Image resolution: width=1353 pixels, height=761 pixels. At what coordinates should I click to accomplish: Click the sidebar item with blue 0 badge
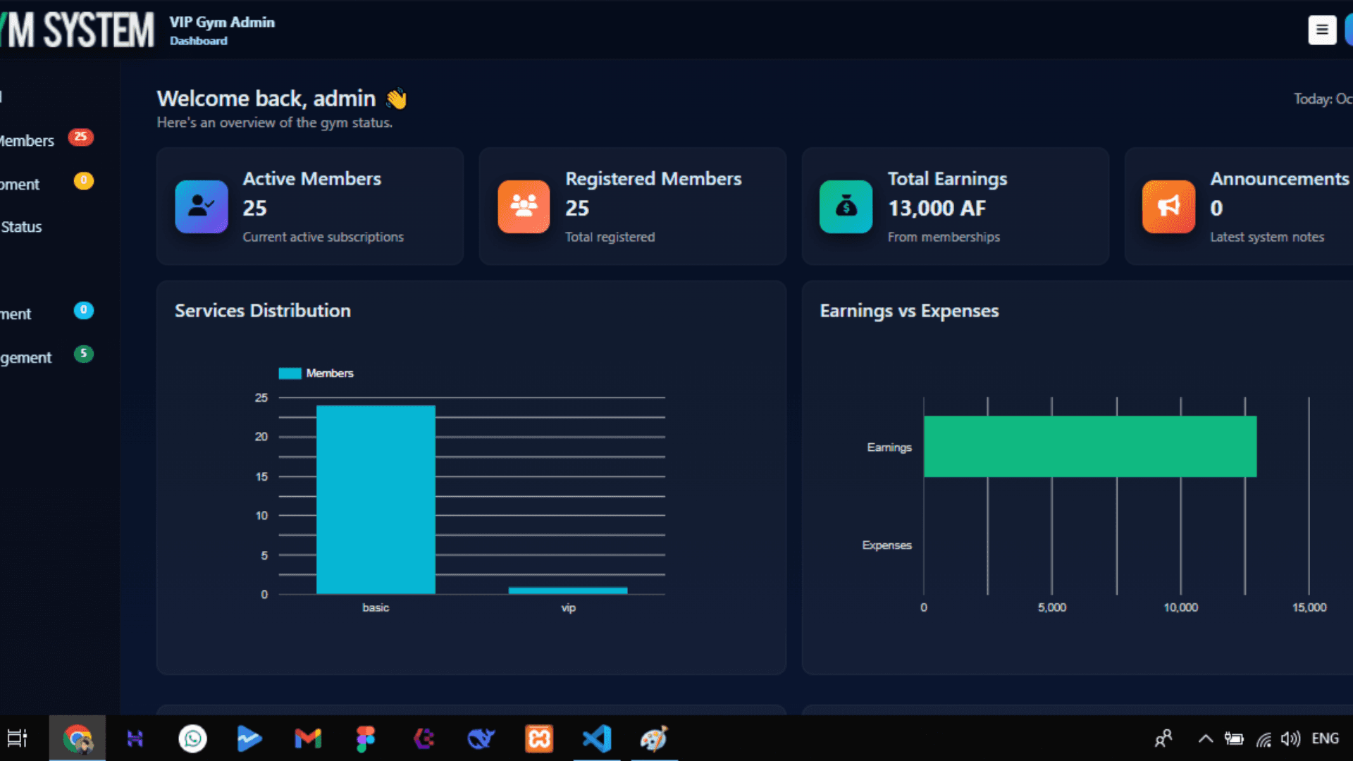tap(17, 314)
